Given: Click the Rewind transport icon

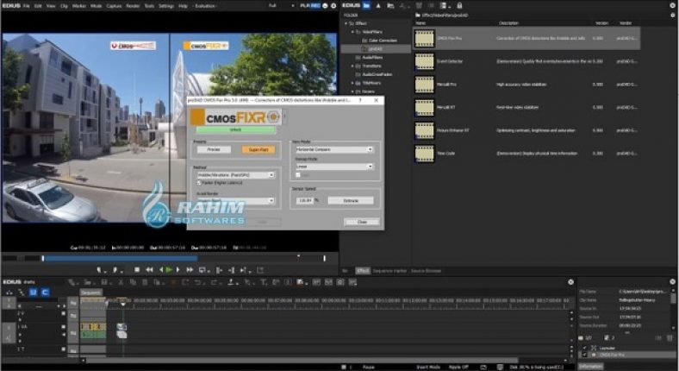Looking at the screenshot, I should [148, 269].
